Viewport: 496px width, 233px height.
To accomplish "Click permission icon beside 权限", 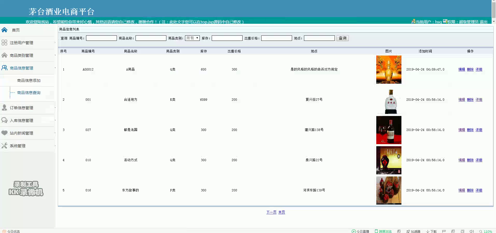I will pos(445,21).
